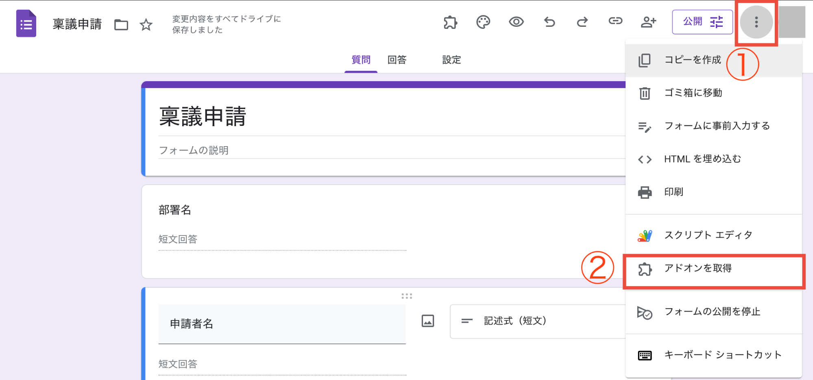Select アドオンを取得 from the menu
Screen dimensions: 813x380
(x=714, y=269)
